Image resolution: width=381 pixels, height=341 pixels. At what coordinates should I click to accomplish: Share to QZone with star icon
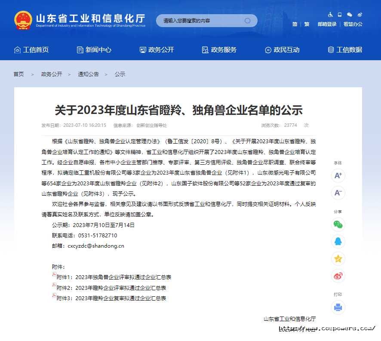[x=338, y=259]
